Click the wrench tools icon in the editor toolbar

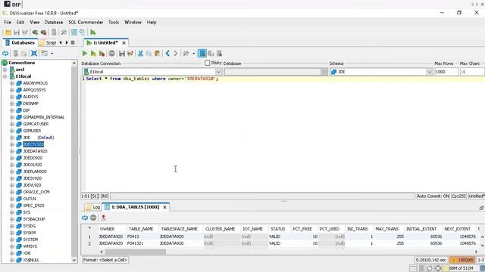pyautogui.click(x=186, y=54)
